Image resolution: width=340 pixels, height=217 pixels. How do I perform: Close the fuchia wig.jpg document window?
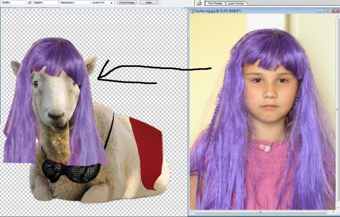336,11
